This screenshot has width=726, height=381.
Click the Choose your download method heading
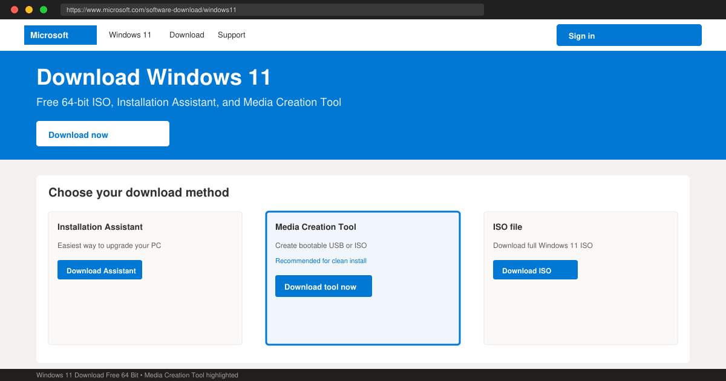(139, 193)
